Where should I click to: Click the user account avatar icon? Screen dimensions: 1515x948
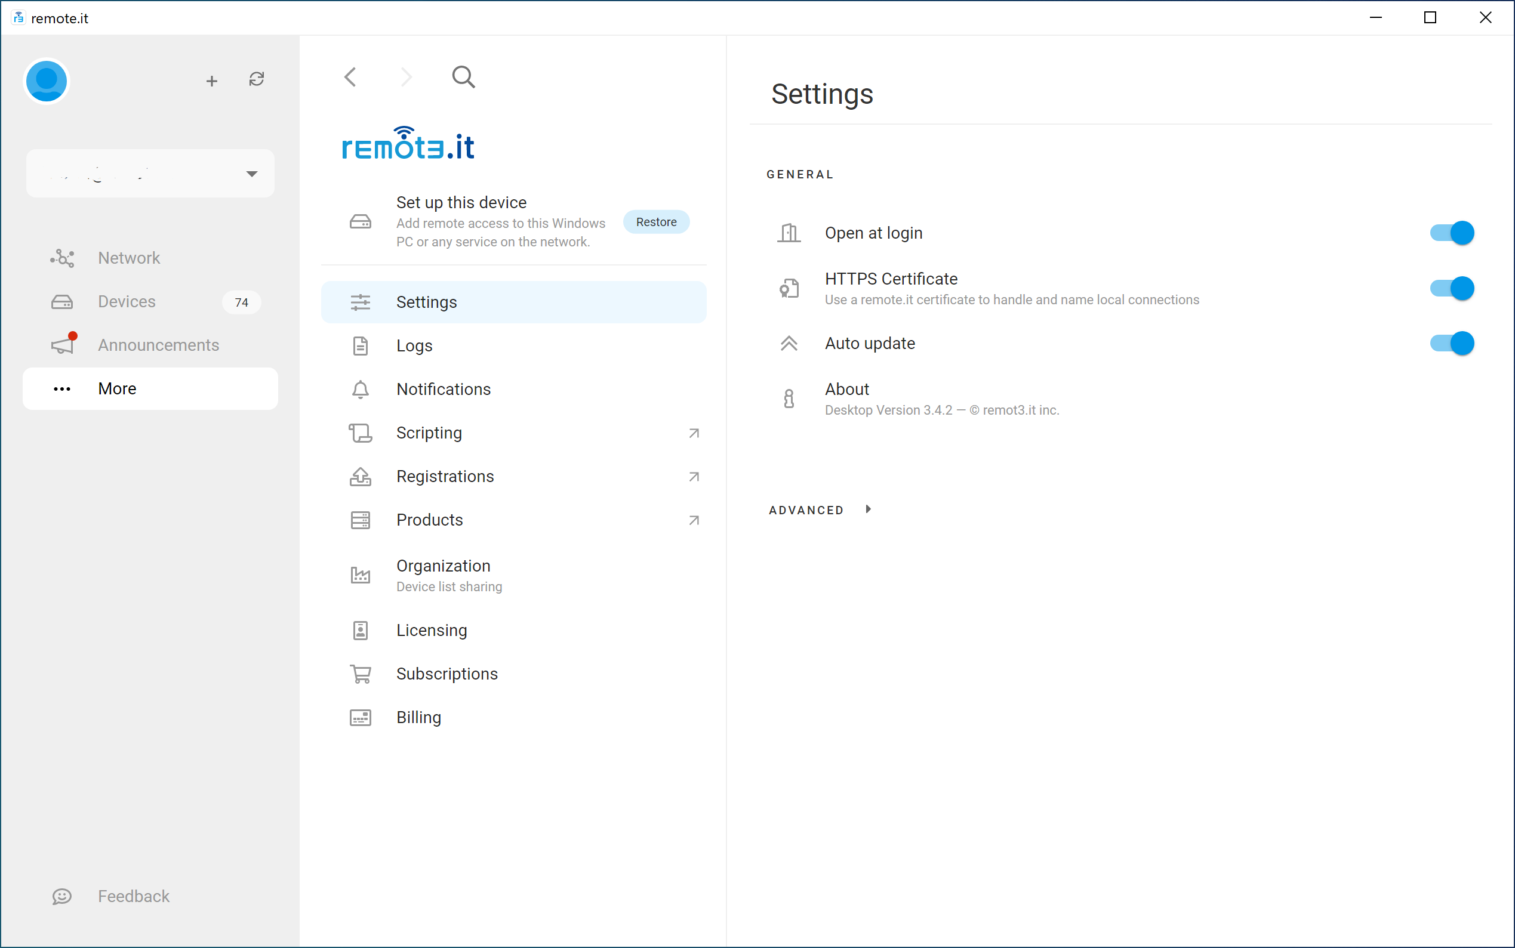click(47, 81)
